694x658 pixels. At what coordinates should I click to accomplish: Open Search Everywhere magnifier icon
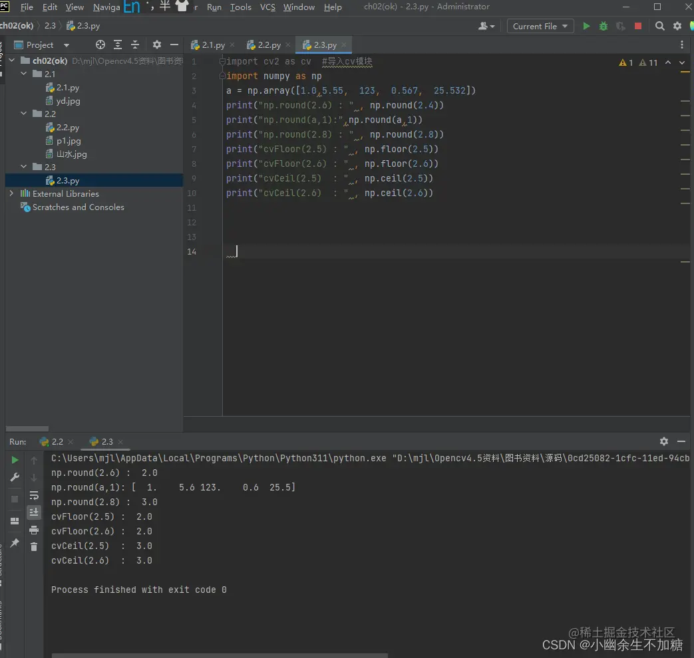(x=659, y=26)
